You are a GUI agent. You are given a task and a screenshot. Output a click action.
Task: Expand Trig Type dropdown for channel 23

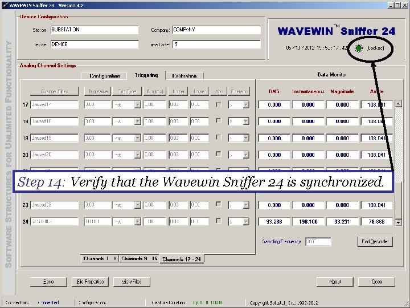(138, 205)
